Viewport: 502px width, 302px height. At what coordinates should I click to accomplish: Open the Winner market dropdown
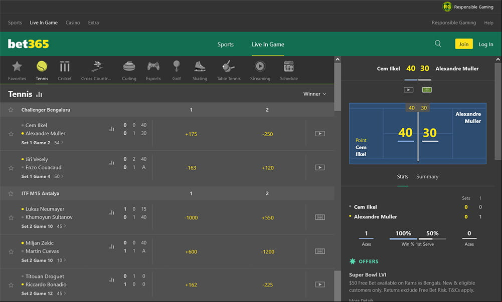pos(315,94)
